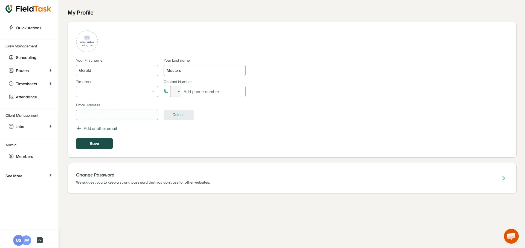Click the GM avatar badge
Viewport: 525px width, 248px height.
(x=27, y=240)
